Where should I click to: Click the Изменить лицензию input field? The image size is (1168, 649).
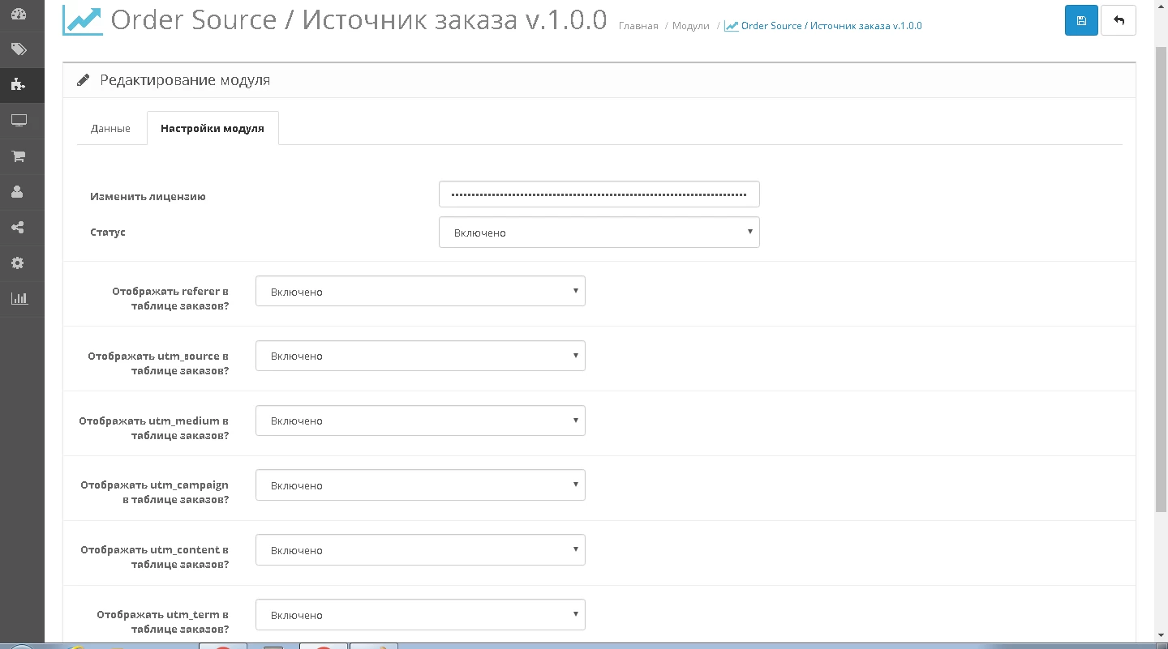[599, 195]
